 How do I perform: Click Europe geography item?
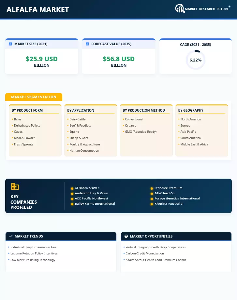(185, 126)
